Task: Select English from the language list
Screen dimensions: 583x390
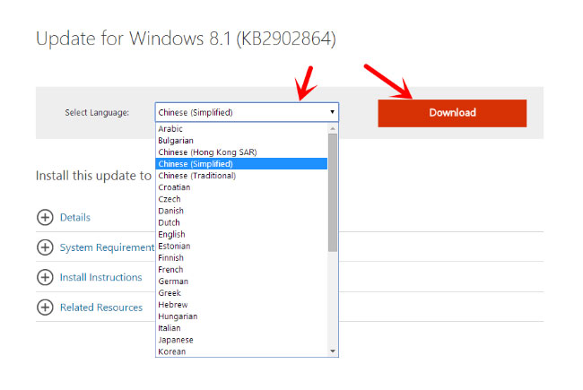Action: (241, 234)
